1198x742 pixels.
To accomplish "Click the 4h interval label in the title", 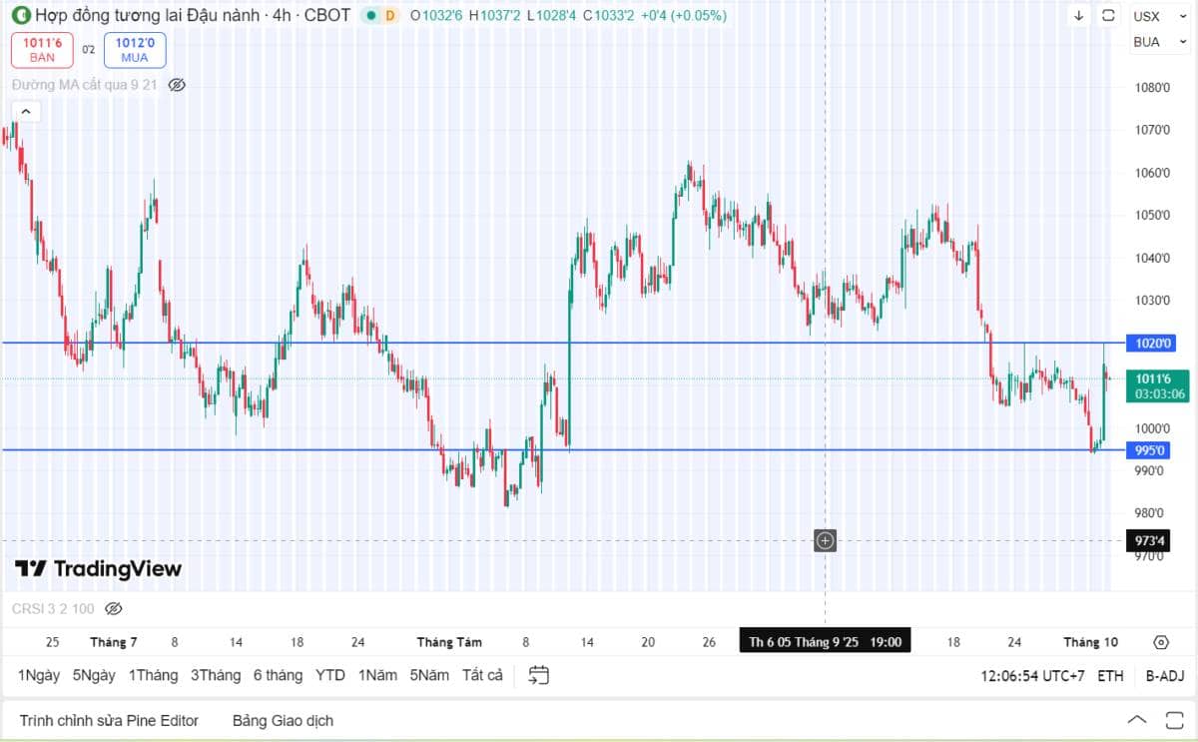I will click(284, 16).
